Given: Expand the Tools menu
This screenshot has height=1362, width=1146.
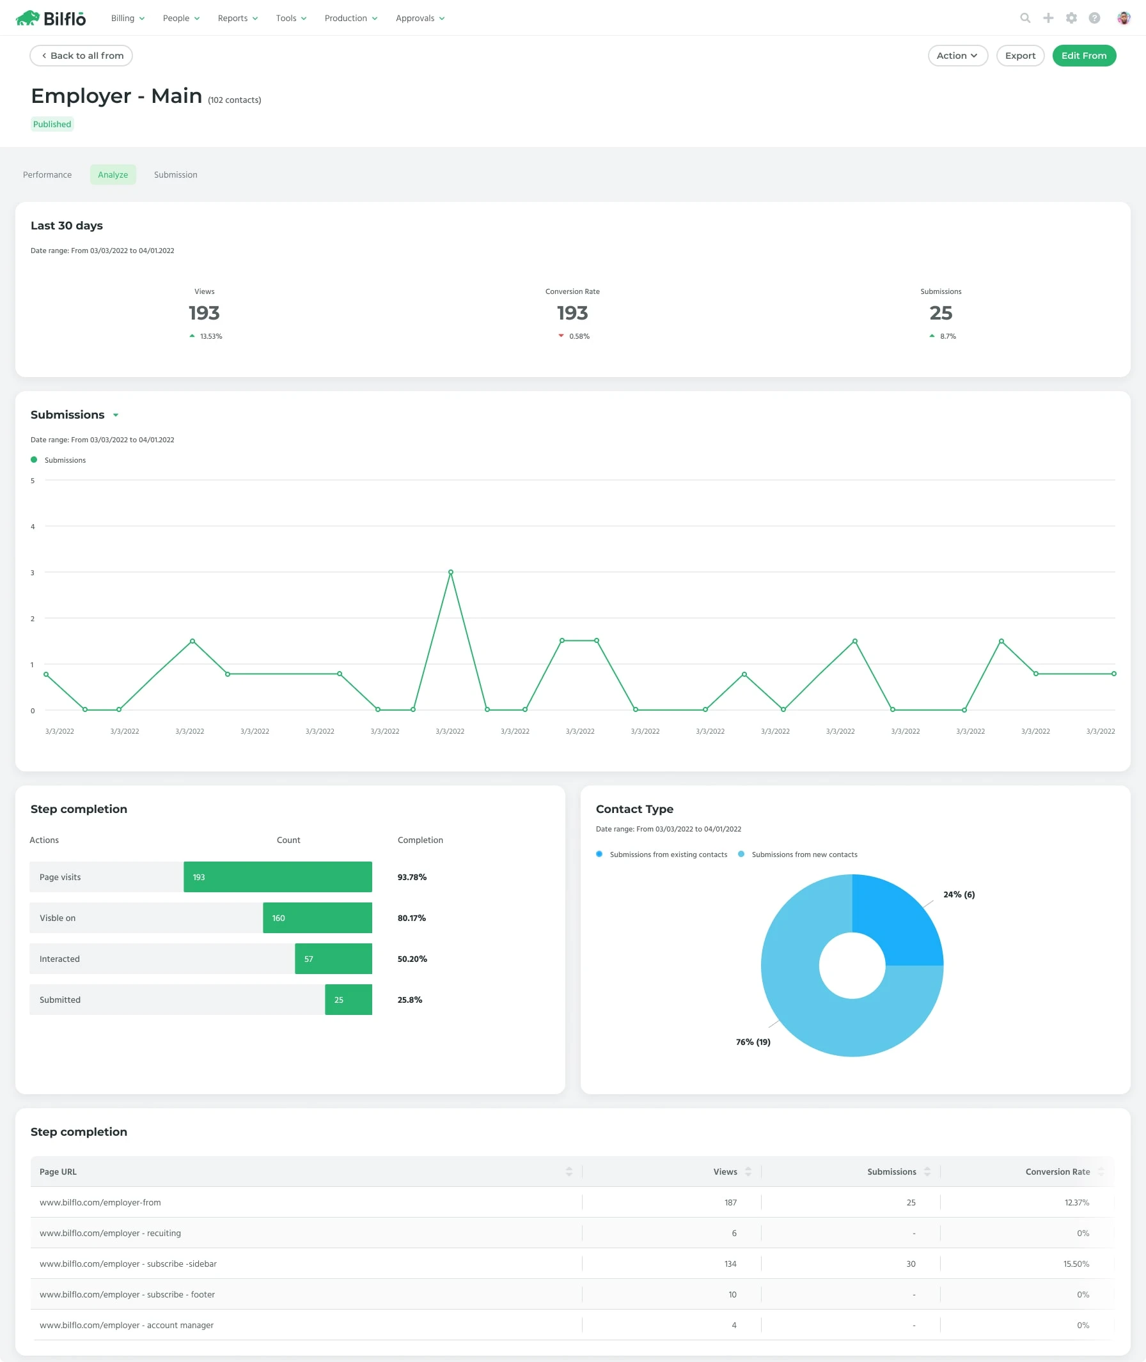Looking at the screenshot, I should [291, 18].
